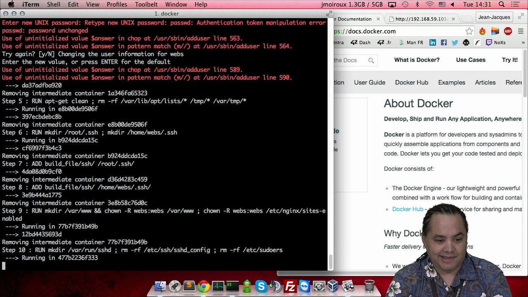Viewport: 528px width, 297px height.
Task: Open the Window menu
Action: 176,5
